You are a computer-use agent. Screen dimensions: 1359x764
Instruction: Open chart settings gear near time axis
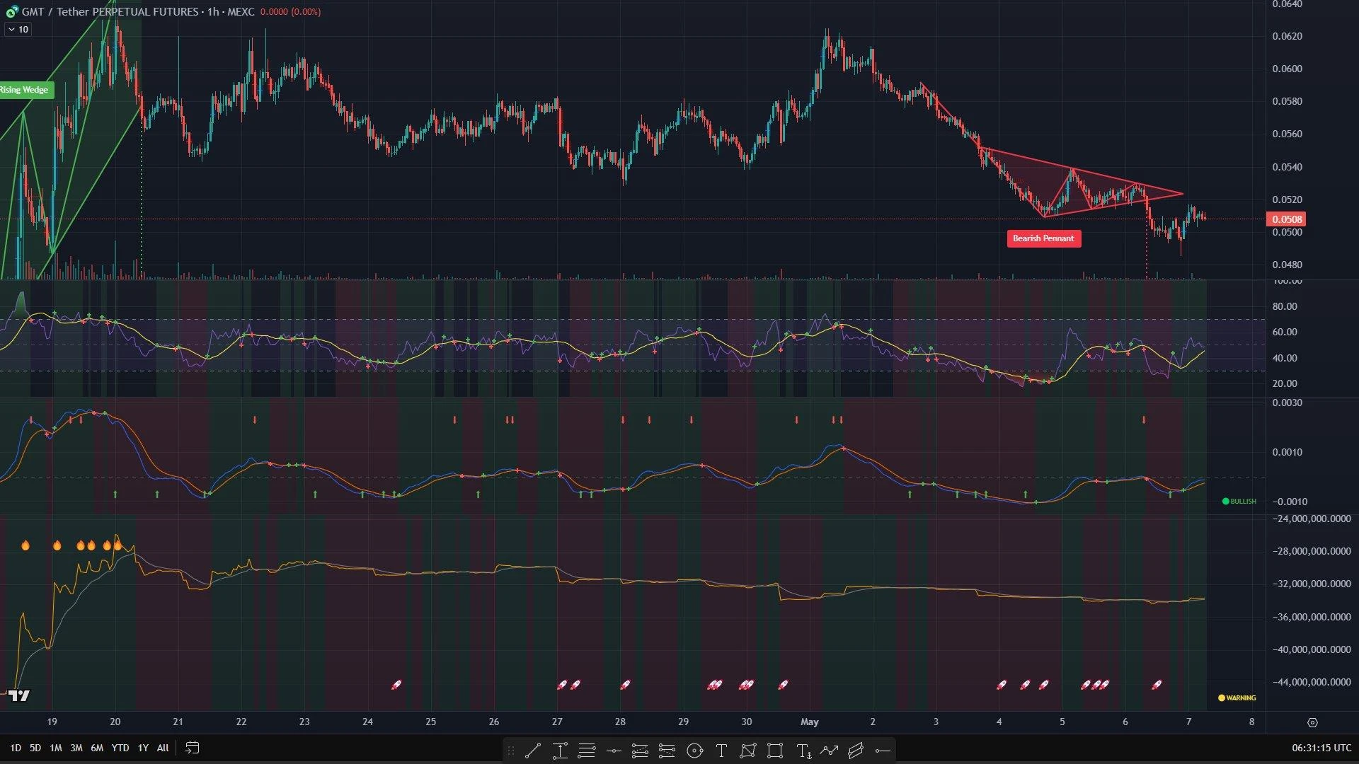pos(1312,722)
